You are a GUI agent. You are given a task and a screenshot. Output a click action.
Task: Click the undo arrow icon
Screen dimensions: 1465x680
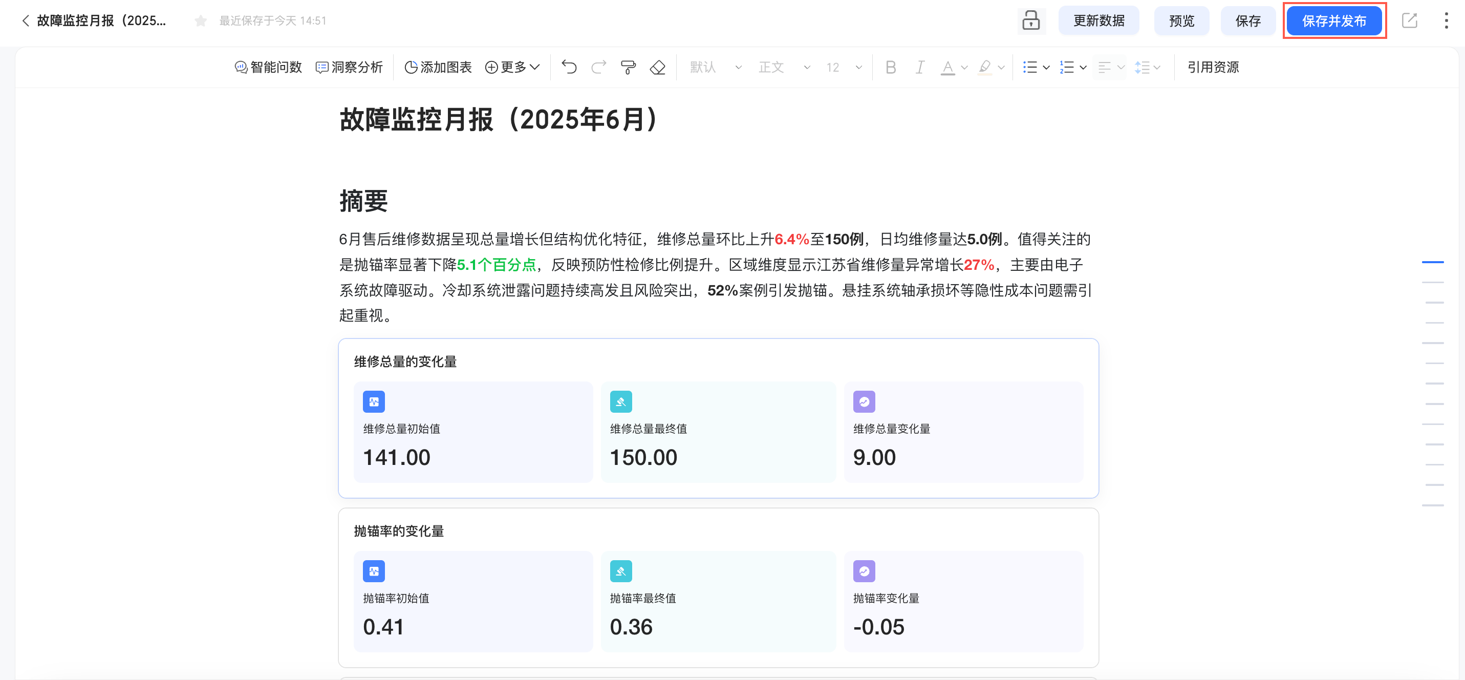(569, 67)
